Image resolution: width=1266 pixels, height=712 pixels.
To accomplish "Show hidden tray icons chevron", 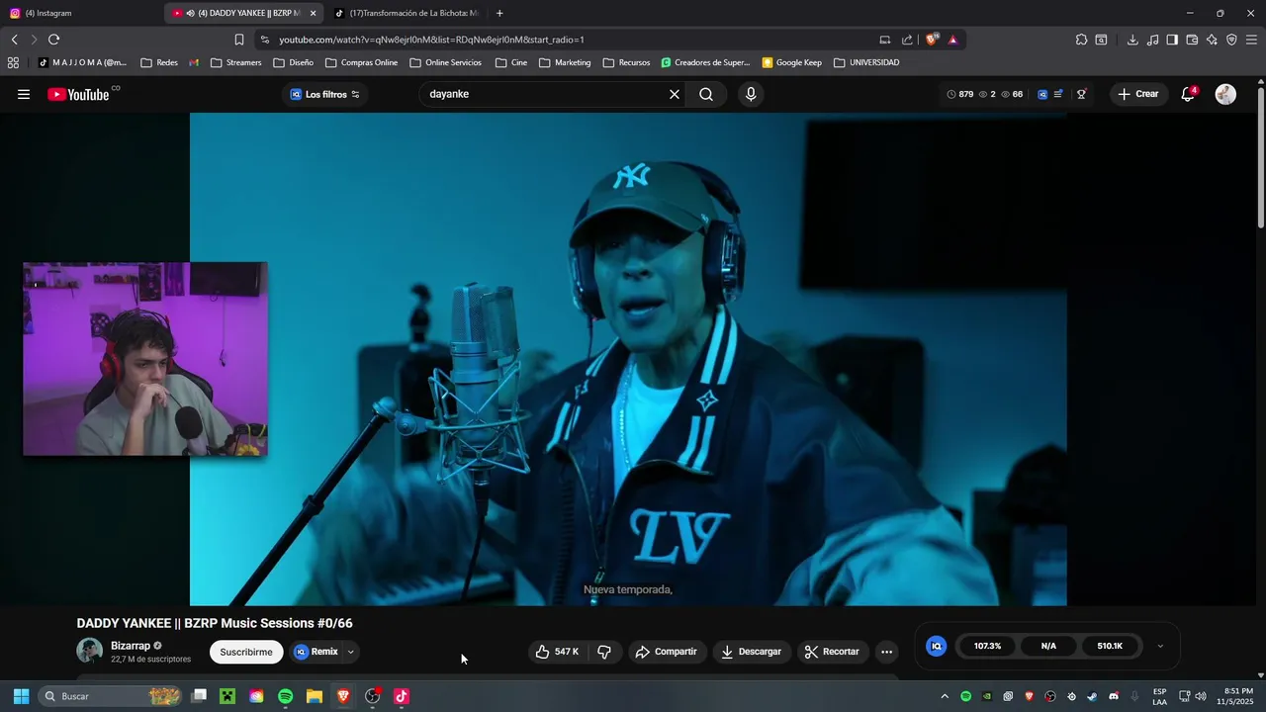I will click(x=945, y=696).
